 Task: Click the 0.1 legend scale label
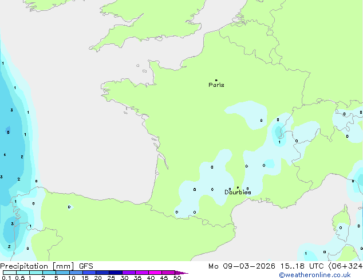click(x=6, y=278)
